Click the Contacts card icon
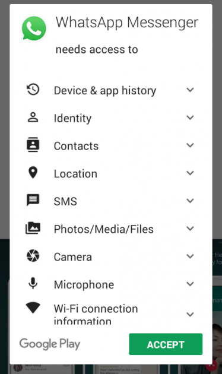This screenshot has width=222, height=374. click(x=33, y=145)
